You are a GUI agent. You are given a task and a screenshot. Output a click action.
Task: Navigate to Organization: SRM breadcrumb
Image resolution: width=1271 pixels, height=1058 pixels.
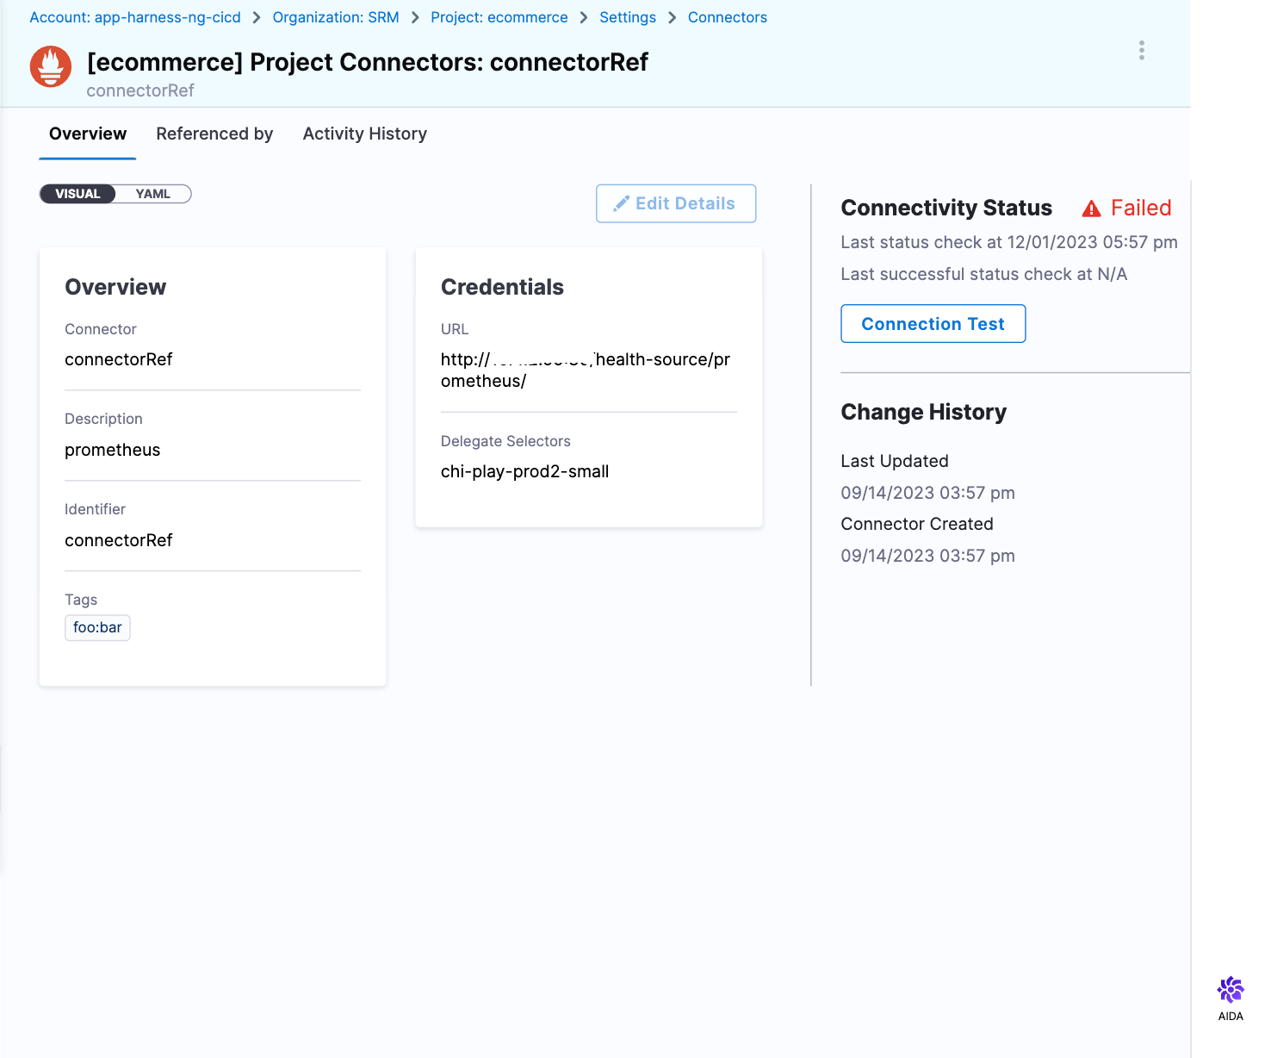click(x=336, y=17)
